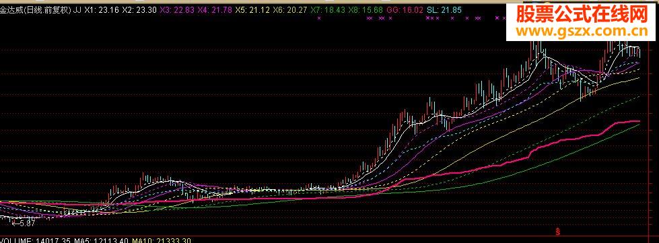Image resolution: width=659 pixels, height=243 pixels.
Task: Click the yellow MA10: 21333.30 label
Action: point(162,240)
